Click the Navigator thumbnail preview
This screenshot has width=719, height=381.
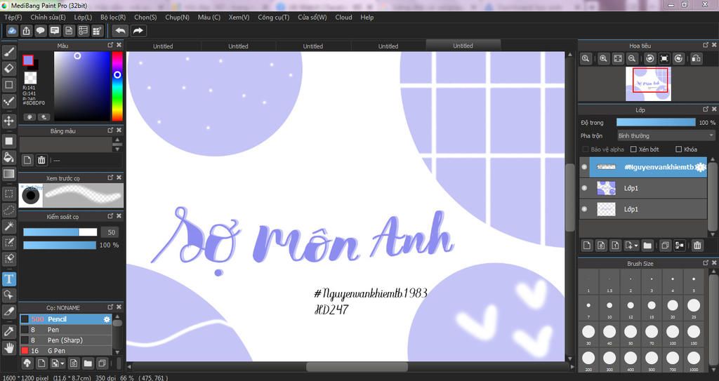[x=648, y=84]
